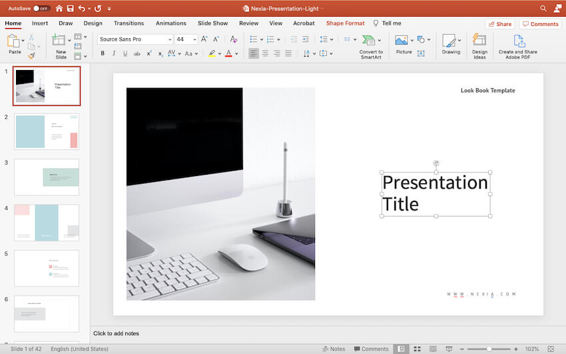Open the font name dropdown

point(168,39)
